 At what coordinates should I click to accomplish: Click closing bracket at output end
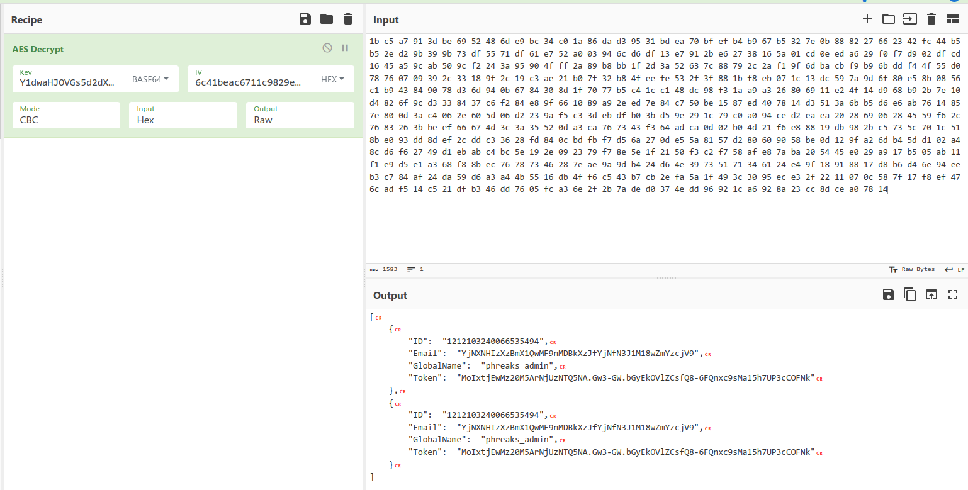[x=372, y=477]
